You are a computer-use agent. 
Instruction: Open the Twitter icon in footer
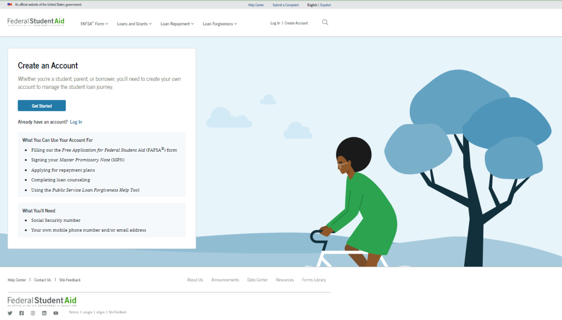10,313
